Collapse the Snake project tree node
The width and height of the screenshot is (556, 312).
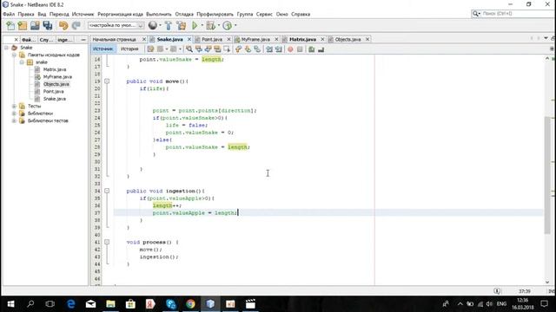coord(6,48)
